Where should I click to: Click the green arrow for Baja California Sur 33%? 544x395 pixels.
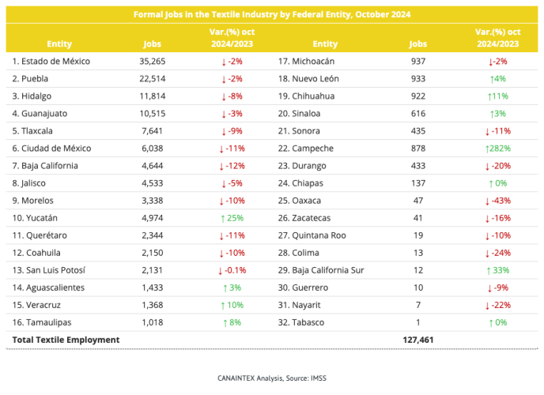[x=489, y=271]
